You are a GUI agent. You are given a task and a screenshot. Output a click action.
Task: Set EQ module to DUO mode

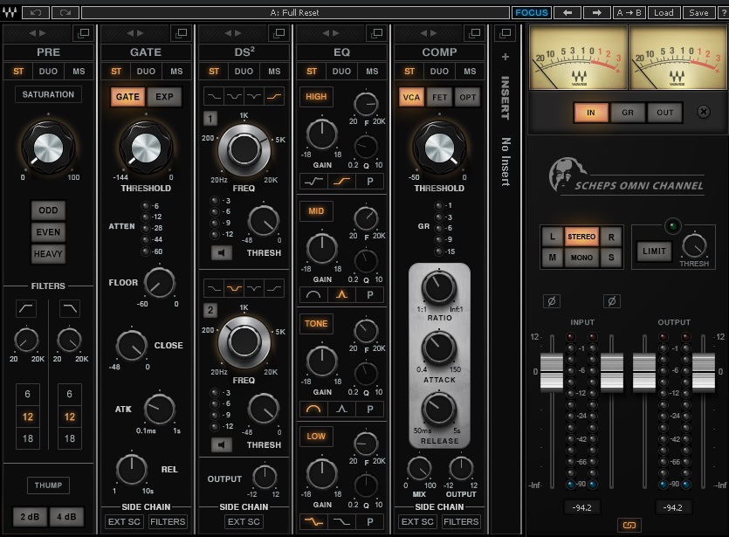pyautogui.click(x=341, y=71)
